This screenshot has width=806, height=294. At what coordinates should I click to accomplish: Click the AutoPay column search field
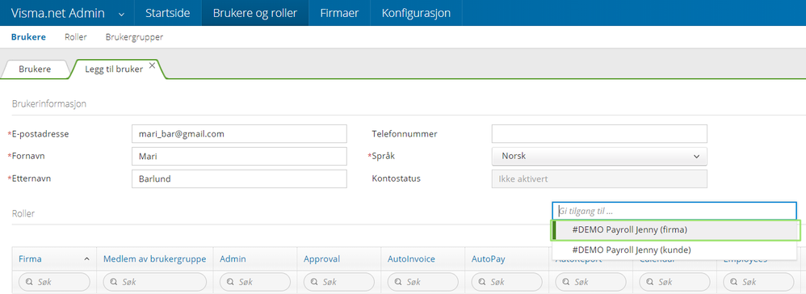[x=507, y=282]
